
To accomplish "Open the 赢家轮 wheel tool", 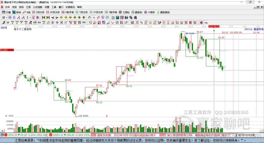I will click(137, 12).
